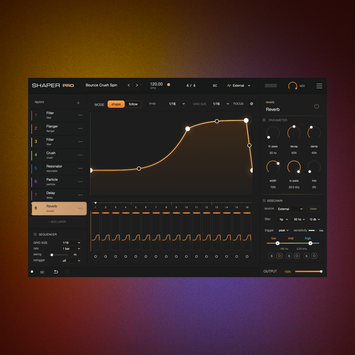Click the decay knob
Screen dimensions: 355x355
(294, 133)
